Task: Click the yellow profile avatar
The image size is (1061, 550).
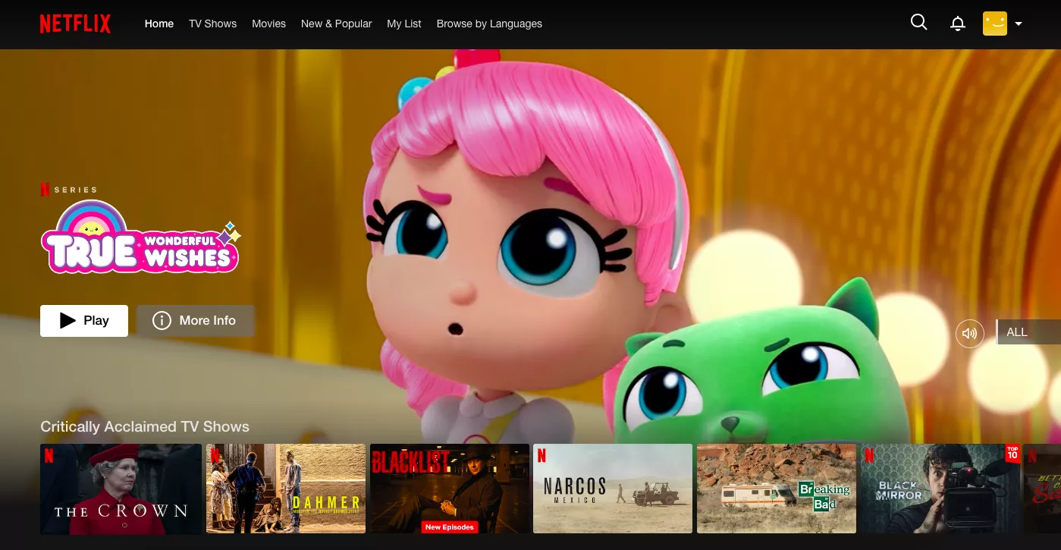Action: (x=995, y=24)
